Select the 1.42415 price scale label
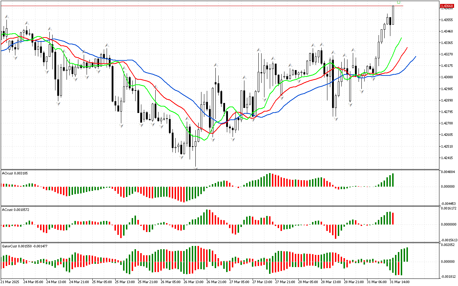 click(x=447, y=158)
